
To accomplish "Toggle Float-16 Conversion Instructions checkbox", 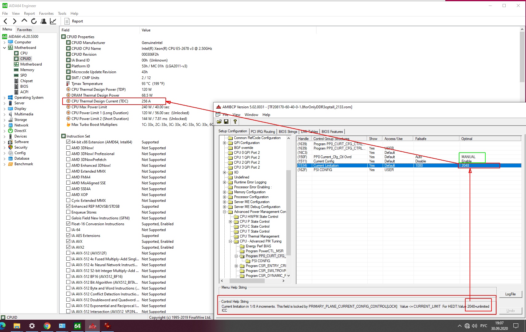I will (x=68, y=224).
